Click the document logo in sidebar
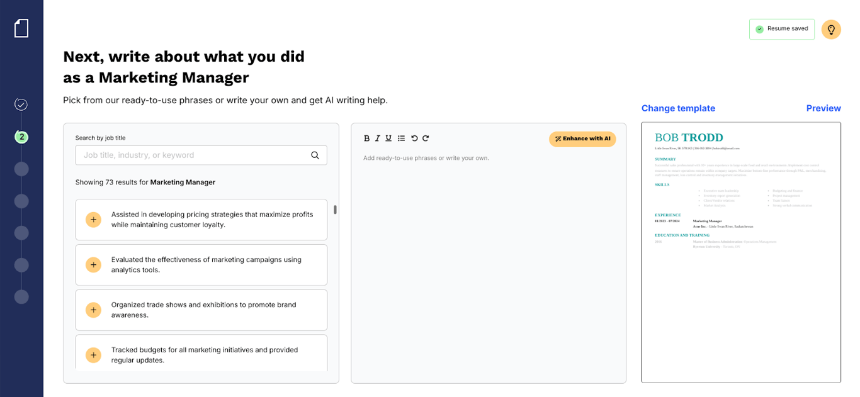 [x=21, y=28]
